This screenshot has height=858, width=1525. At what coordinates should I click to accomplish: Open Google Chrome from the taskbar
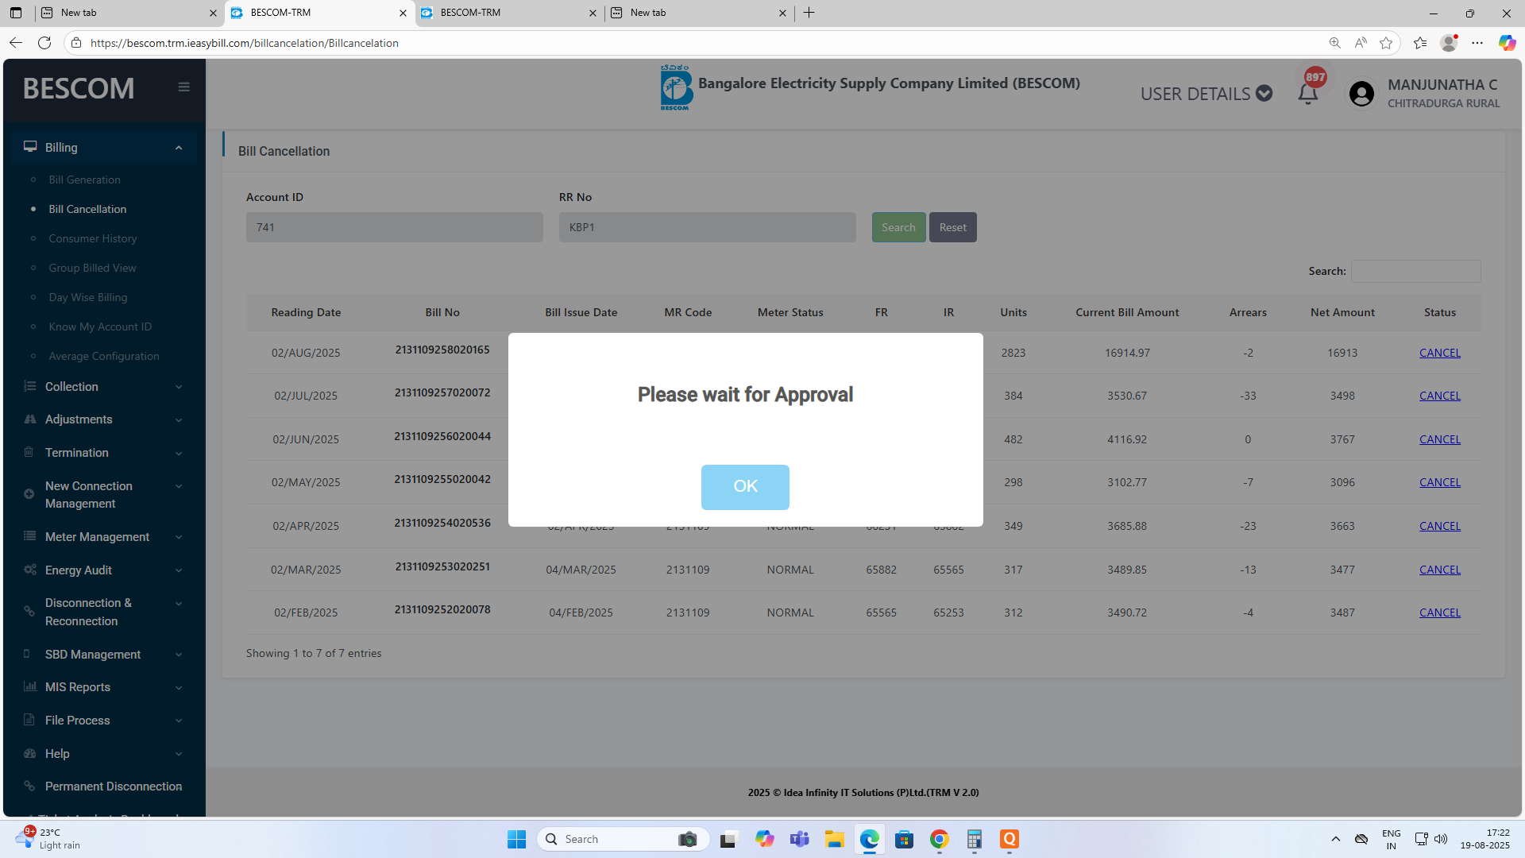(939, 839)
